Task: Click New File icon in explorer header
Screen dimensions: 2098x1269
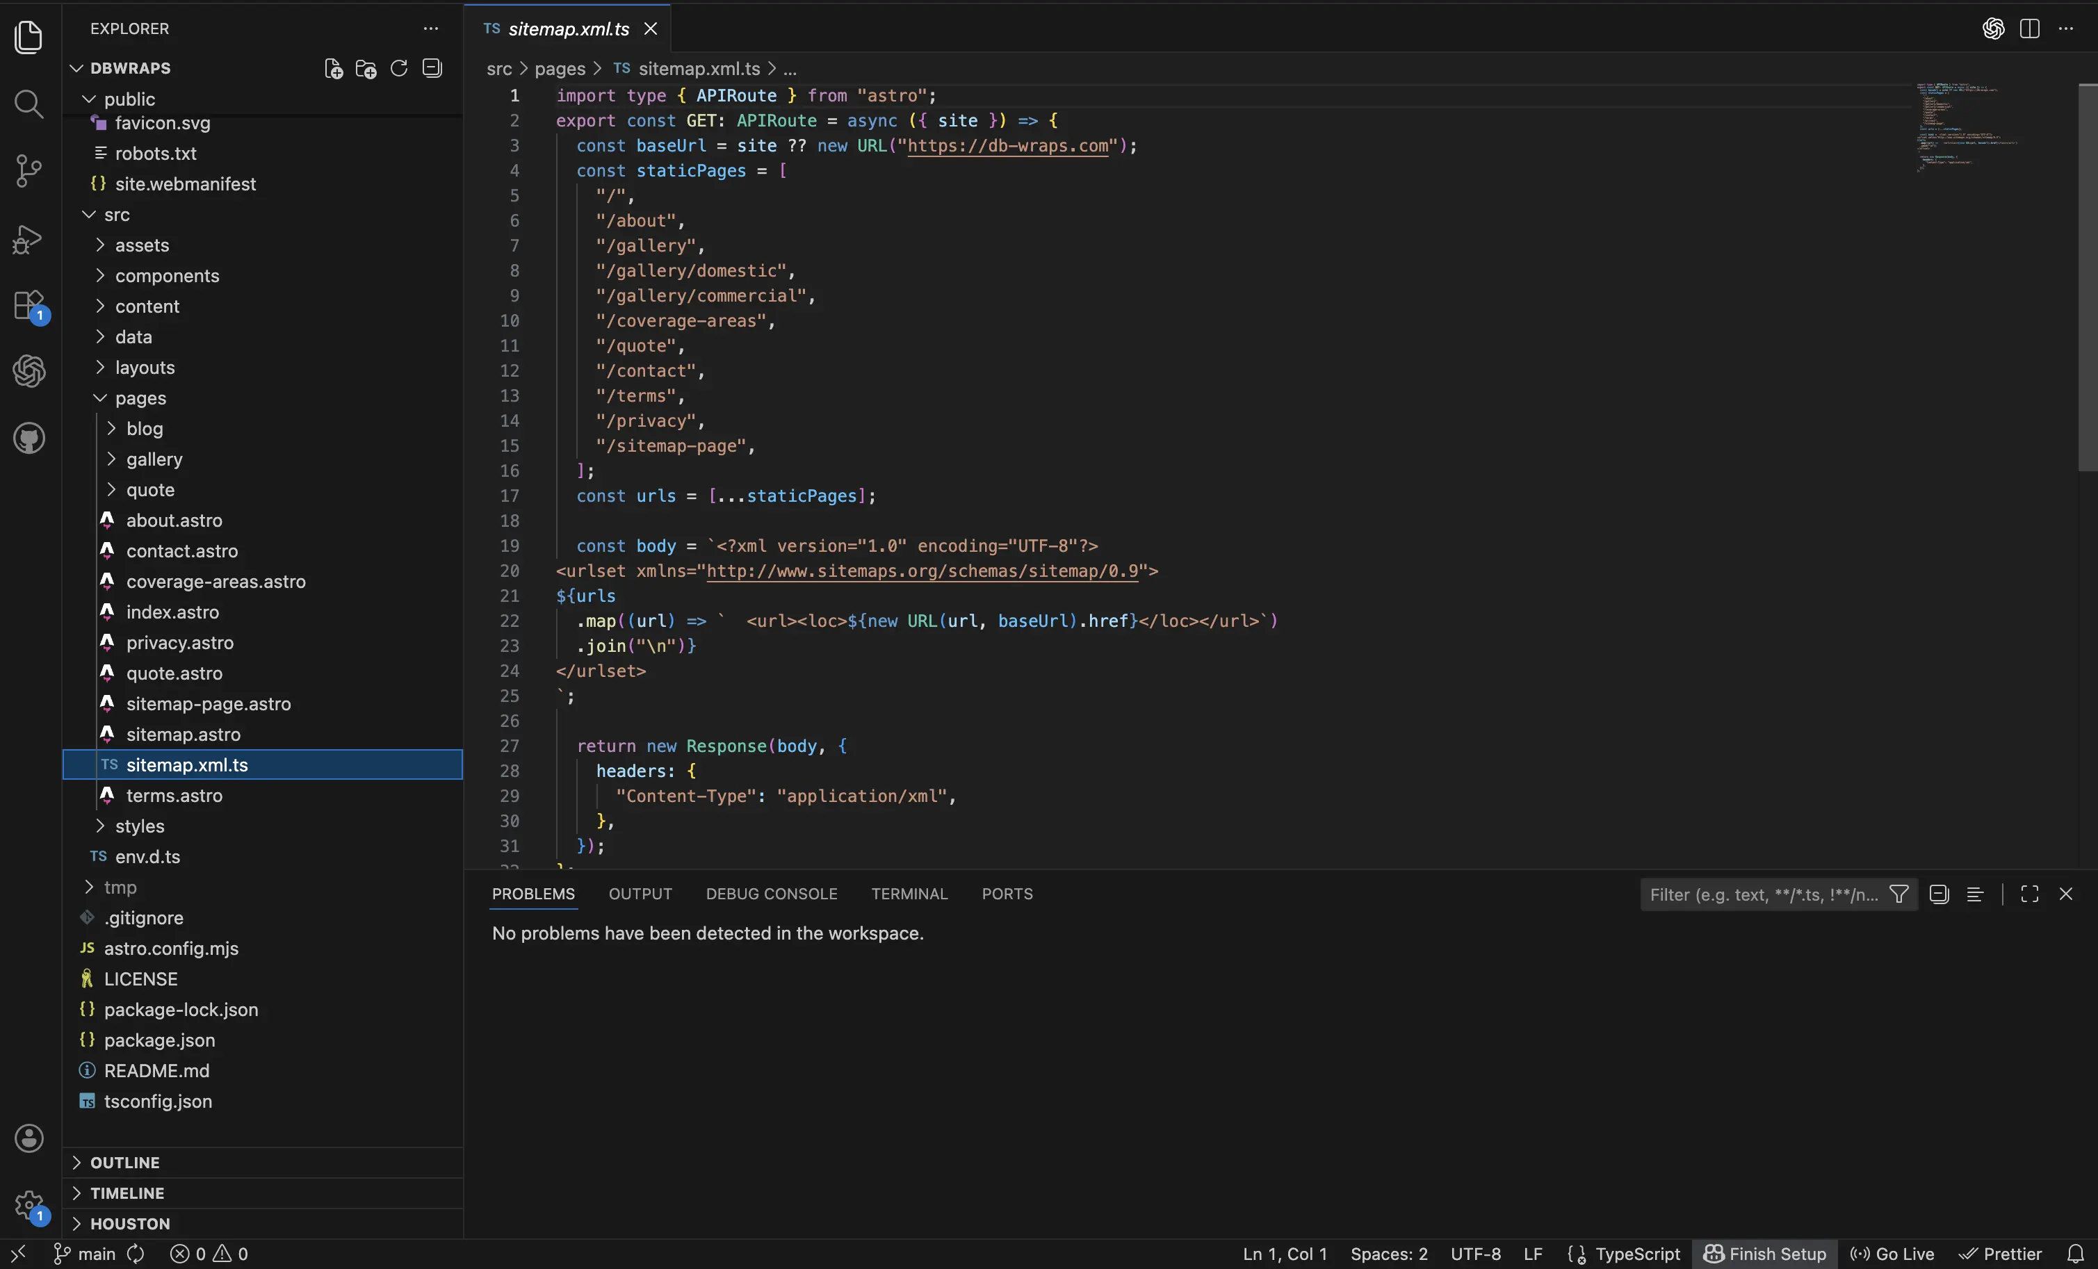Action: click(x=333, y=68)
